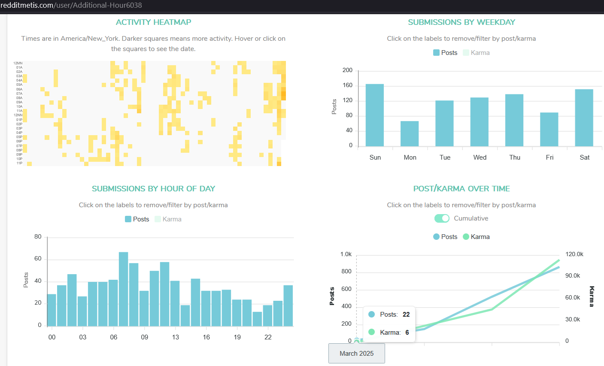Click the hour 03 bar in hourly chart

[82, 312]
